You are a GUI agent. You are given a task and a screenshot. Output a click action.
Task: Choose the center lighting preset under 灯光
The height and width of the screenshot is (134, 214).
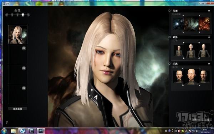click(191, 77)
